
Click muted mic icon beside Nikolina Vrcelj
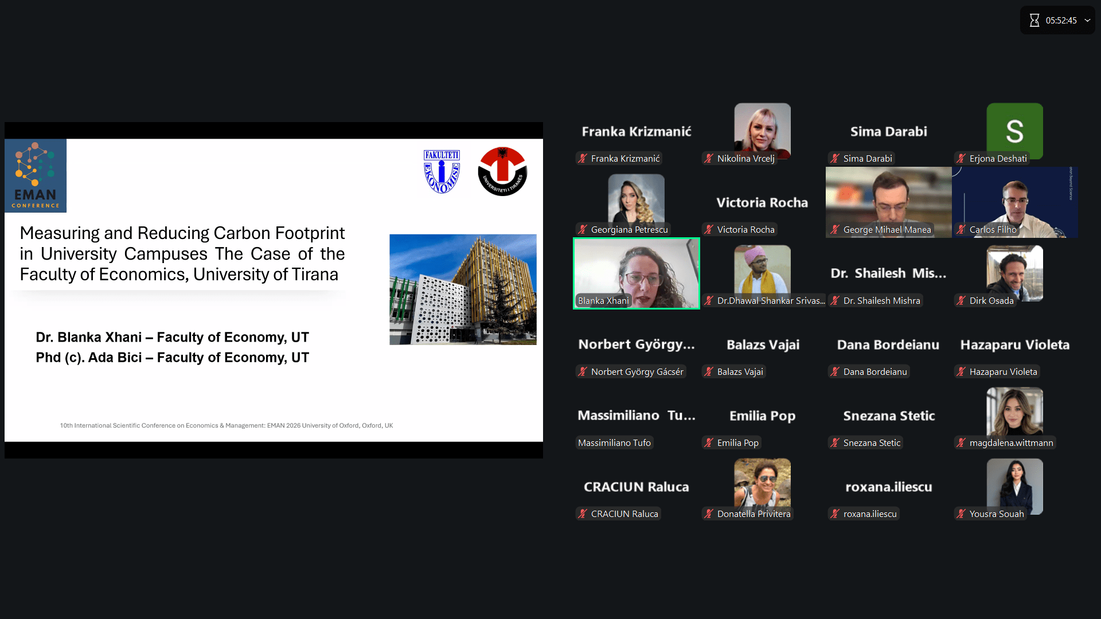709,159
